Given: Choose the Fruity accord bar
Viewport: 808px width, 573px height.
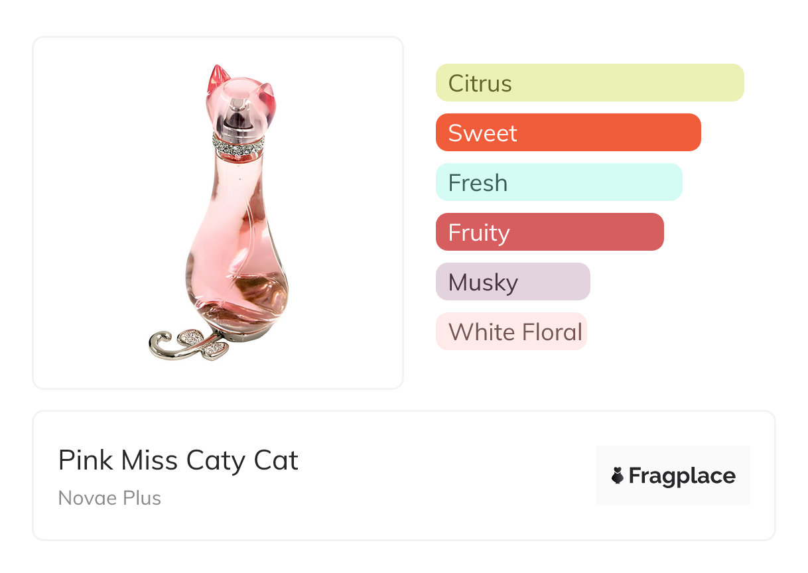Looking at the screenshot, I should pos(549,232).
